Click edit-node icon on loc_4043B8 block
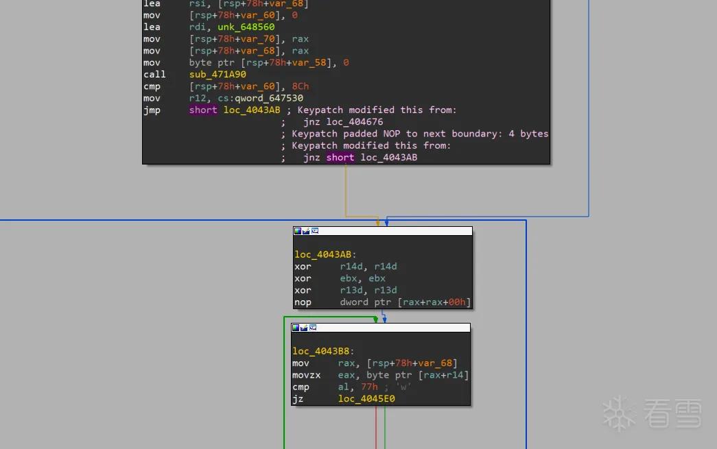 click(304, 328)
